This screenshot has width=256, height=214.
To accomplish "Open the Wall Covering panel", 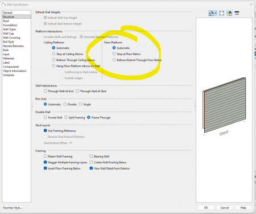I will (x=11, y=38).
